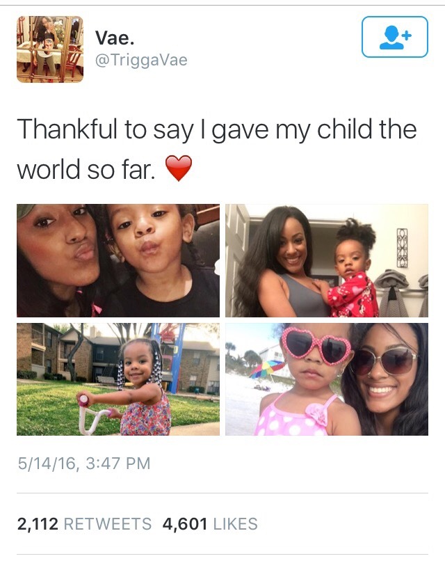Viewport: 445px width, 570px height.
Task: Open the Vae. display name
Action: coord(115,38)
